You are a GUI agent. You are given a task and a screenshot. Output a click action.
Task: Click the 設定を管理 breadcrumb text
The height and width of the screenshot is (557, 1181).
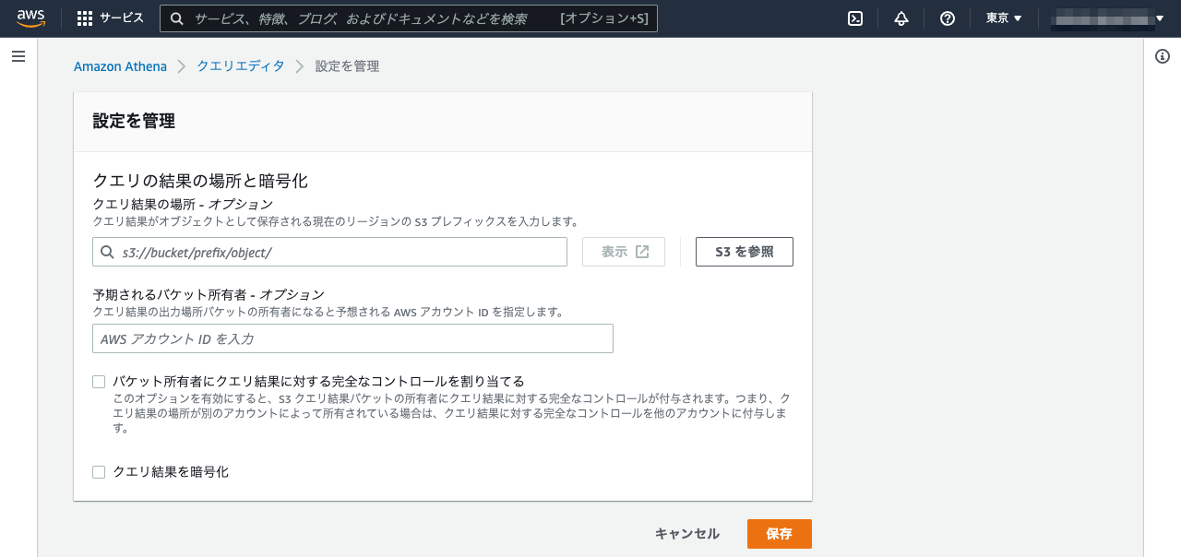click(x=347, y=66)
